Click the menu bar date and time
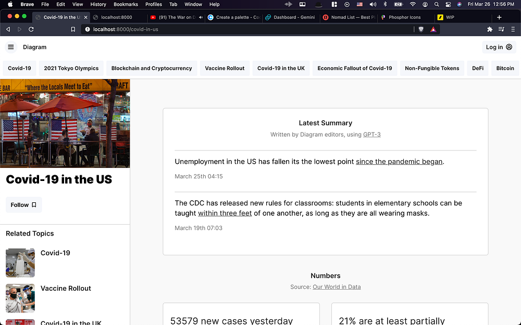The height and width of the screenshot is (325, 521). [x=491, y=4]
